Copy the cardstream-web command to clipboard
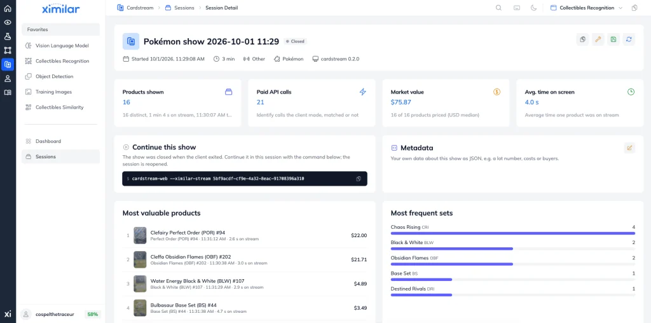Viewport: 651px width, 323px height. (x=359, y=179)
